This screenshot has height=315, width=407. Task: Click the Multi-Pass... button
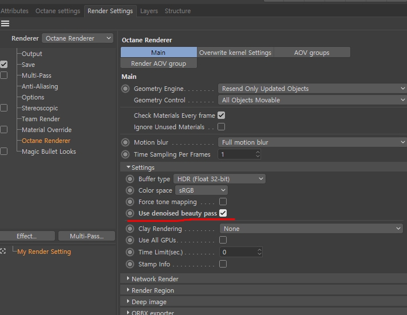pyautogui.click(x=86, y=236)
